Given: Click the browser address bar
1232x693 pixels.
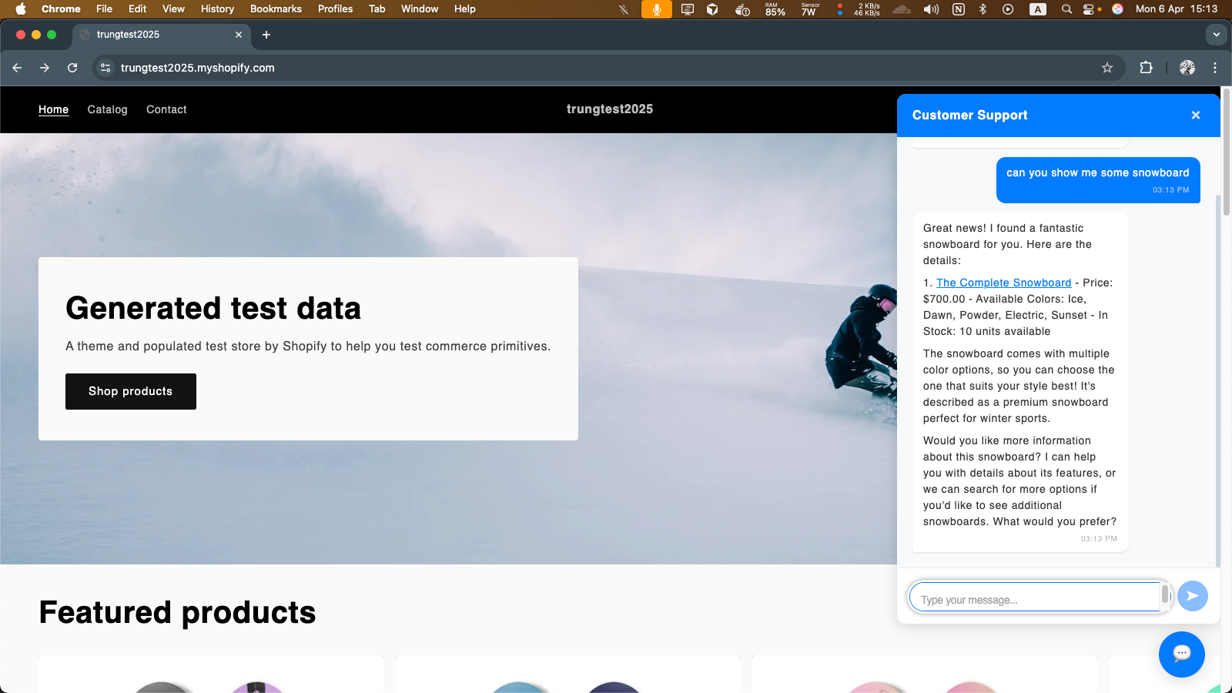Looking at the screenshot, I should (608, 68).
